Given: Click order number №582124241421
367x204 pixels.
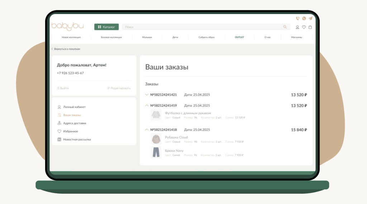Looking at the screenshot, I should click(163, 95).
